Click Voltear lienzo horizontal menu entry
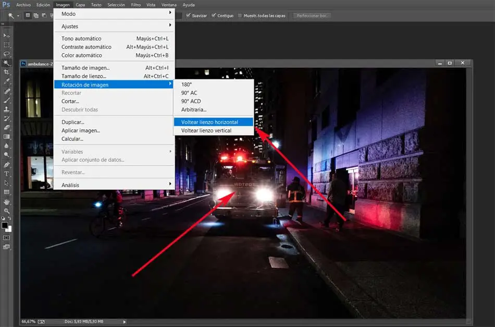 pyautogui.click(x=209, y=122)
